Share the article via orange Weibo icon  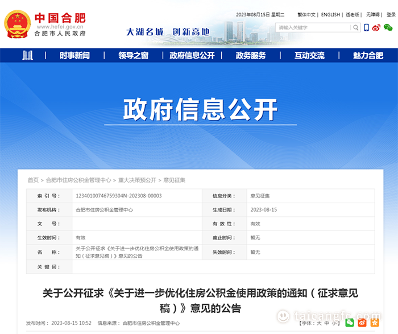pos(362,323)
